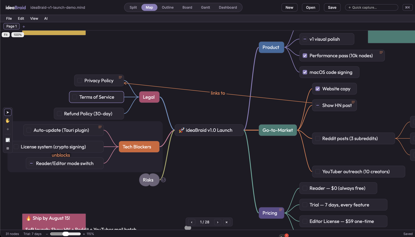
Task: Focus the Quick capture input field
Action: click(371, 7)
